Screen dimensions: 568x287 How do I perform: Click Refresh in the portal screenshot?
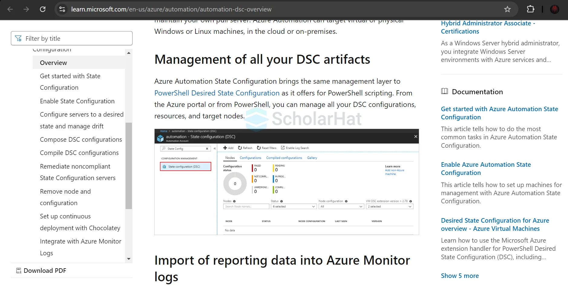point(245,148)
